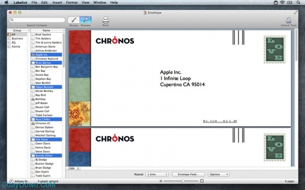
Task: Open the Apple menu
Action: 7,2
